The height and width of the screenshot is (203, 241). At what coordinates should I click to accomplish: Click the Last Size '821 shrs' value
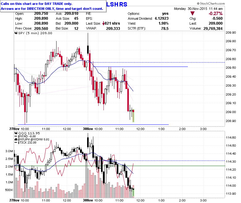tap(112, 23)
